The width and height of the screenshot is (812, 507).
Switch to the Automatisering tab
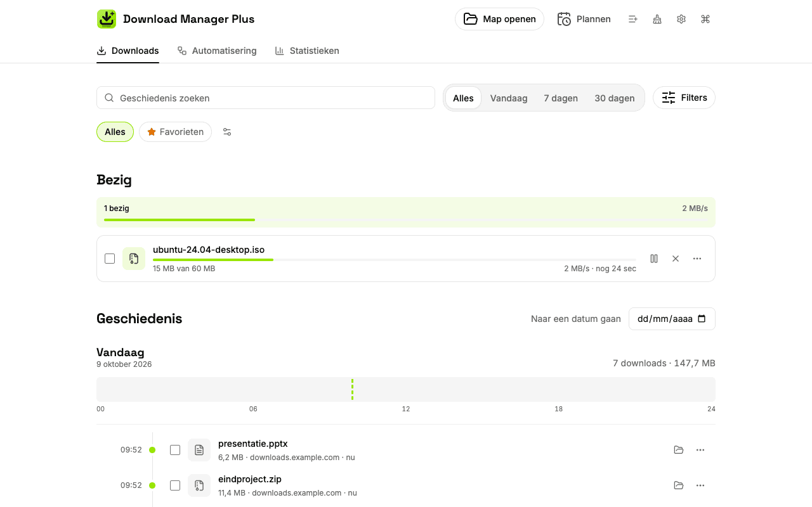tap(217, 51)
